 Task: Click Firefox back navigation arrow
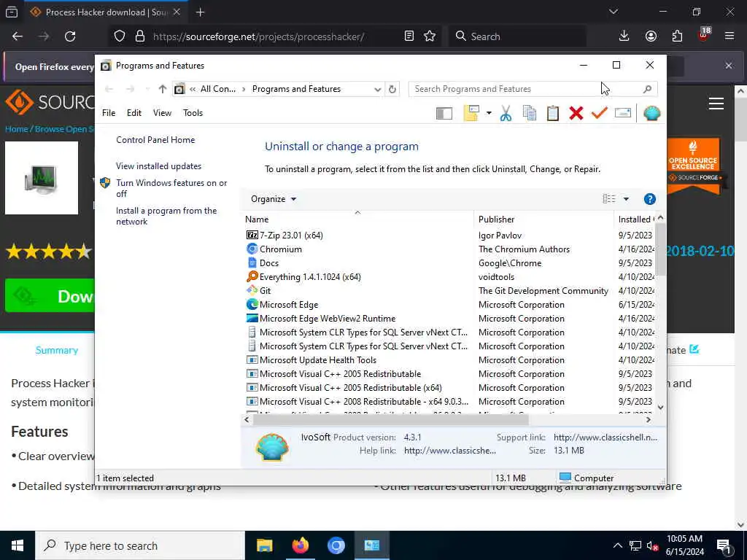point(18,36)
